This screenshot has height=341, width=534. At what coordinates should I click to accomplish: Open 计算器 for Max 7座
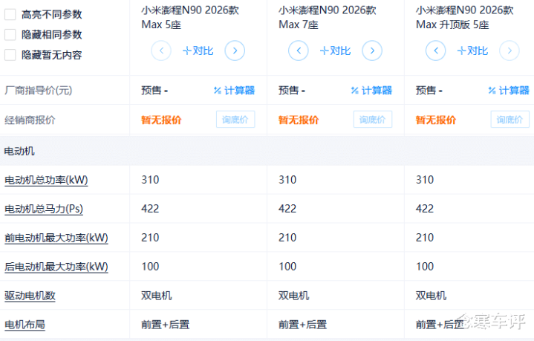click(x=371, y=91)
